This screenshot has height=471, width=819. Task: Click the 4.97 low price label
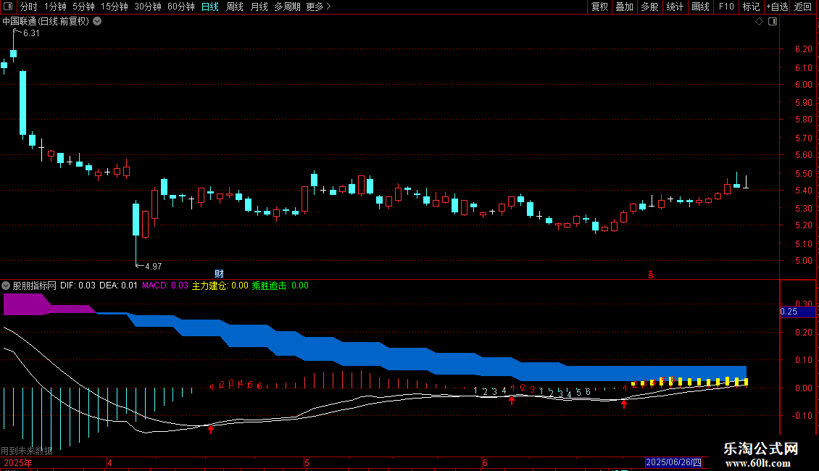[x=153, y=267]
